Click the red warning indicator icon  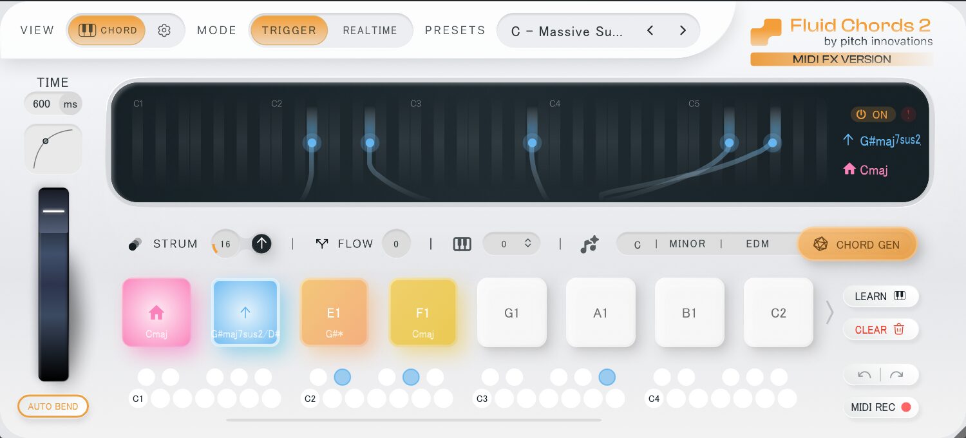908,115
